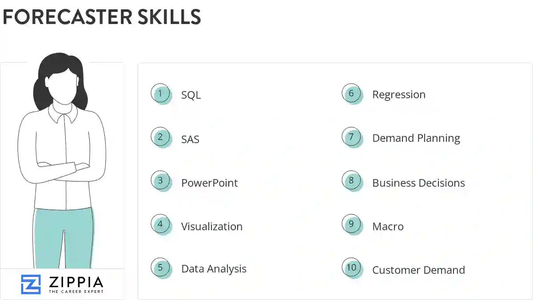
Task: Click the FORECASTER SKILLS heading
Action: click(102, 17)
